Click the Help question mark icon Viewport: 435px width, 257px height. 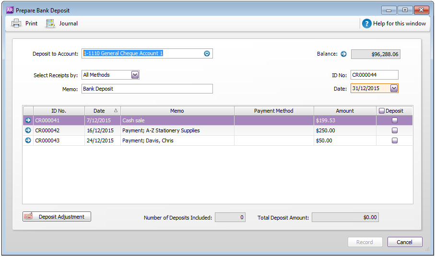(366, 23)
